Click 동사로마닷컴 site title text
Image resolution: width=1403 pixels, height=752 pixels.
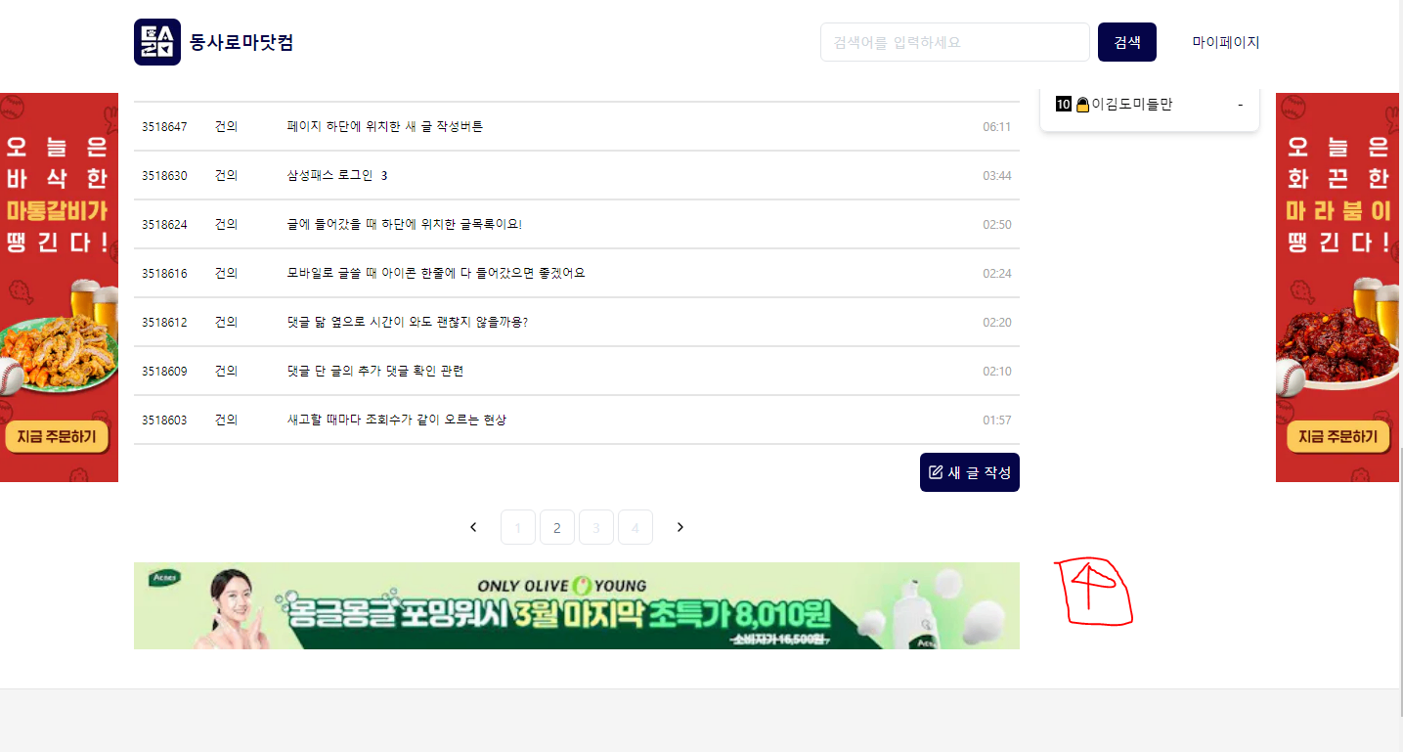[x=241, y=42]
